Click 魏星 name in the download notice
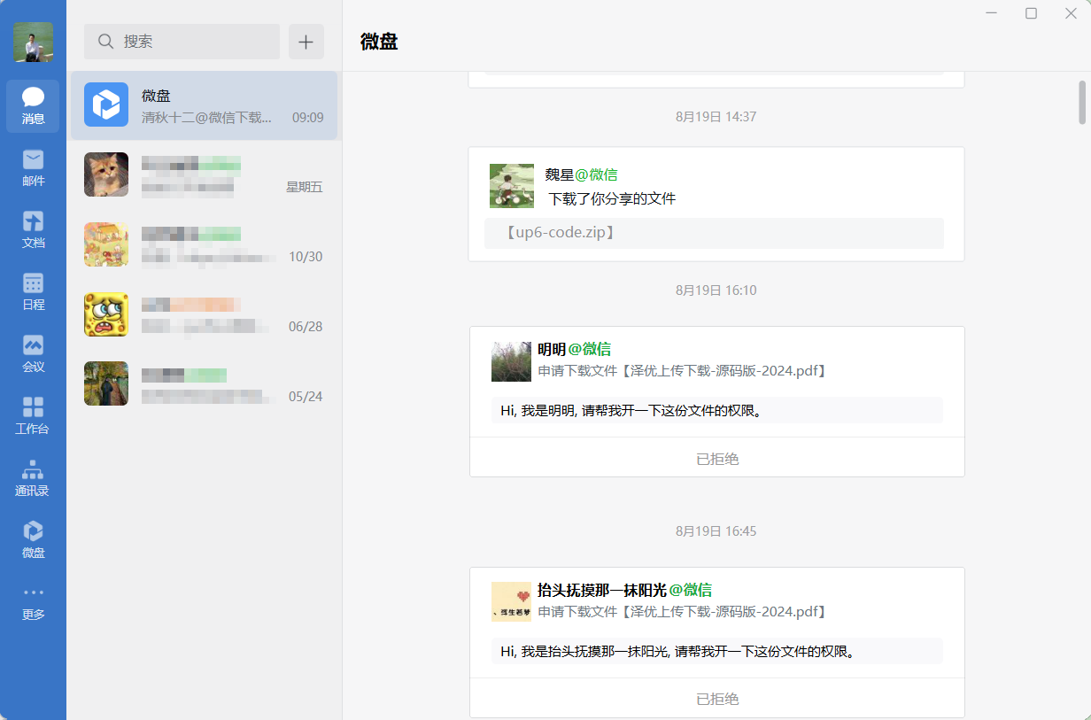Viewport: 1091px width, 720px height. tap(560, 174)
